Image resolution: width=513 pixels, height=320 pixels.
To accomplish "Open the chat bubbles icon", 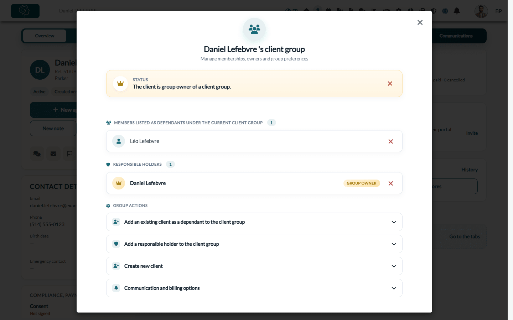I will point(37,154).
